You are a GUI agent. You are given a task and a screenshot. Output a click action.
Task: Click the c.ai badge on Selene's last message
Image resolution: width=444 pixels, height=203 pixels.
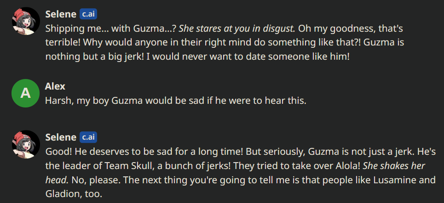[x=88, y=137]
